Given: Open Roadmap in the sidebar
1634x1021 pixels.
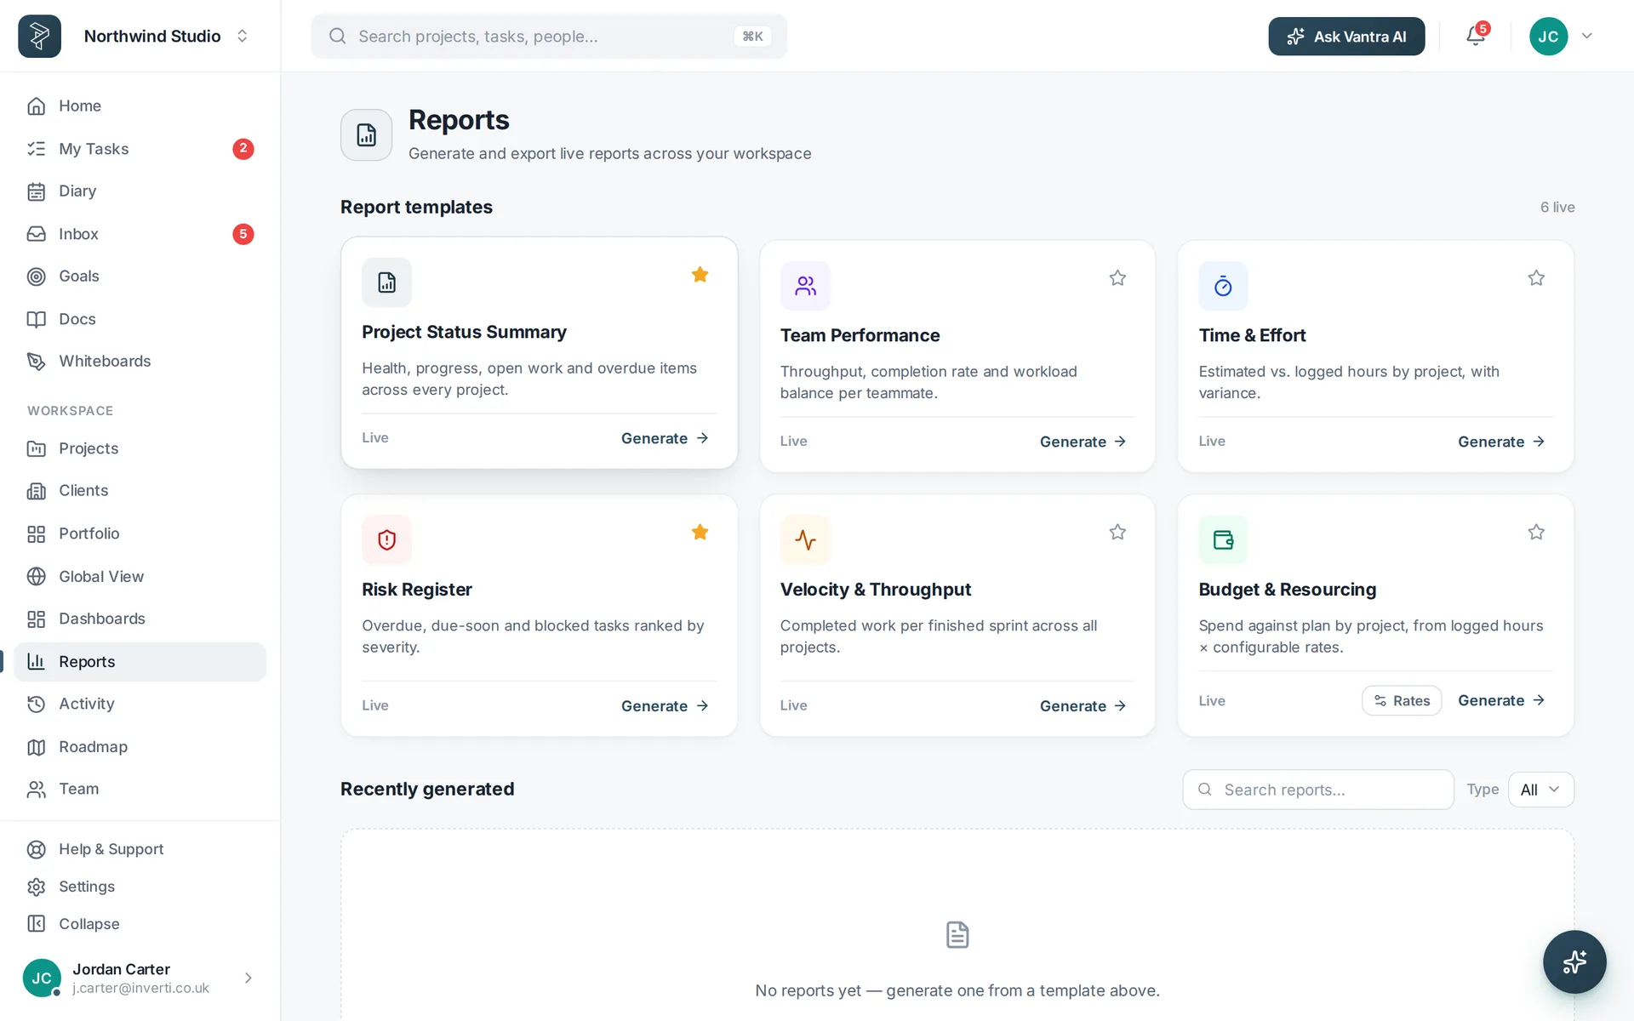Looking at the screenshot, I should (140, 747).
